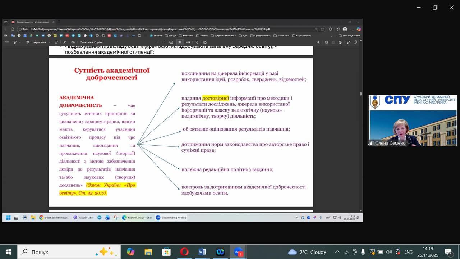Image resolution: width=460 pixels, height=259 pixels.
Task: Switch to Zoom app in the taskbar
Action: pyautogui.click(x=238, y=252)
